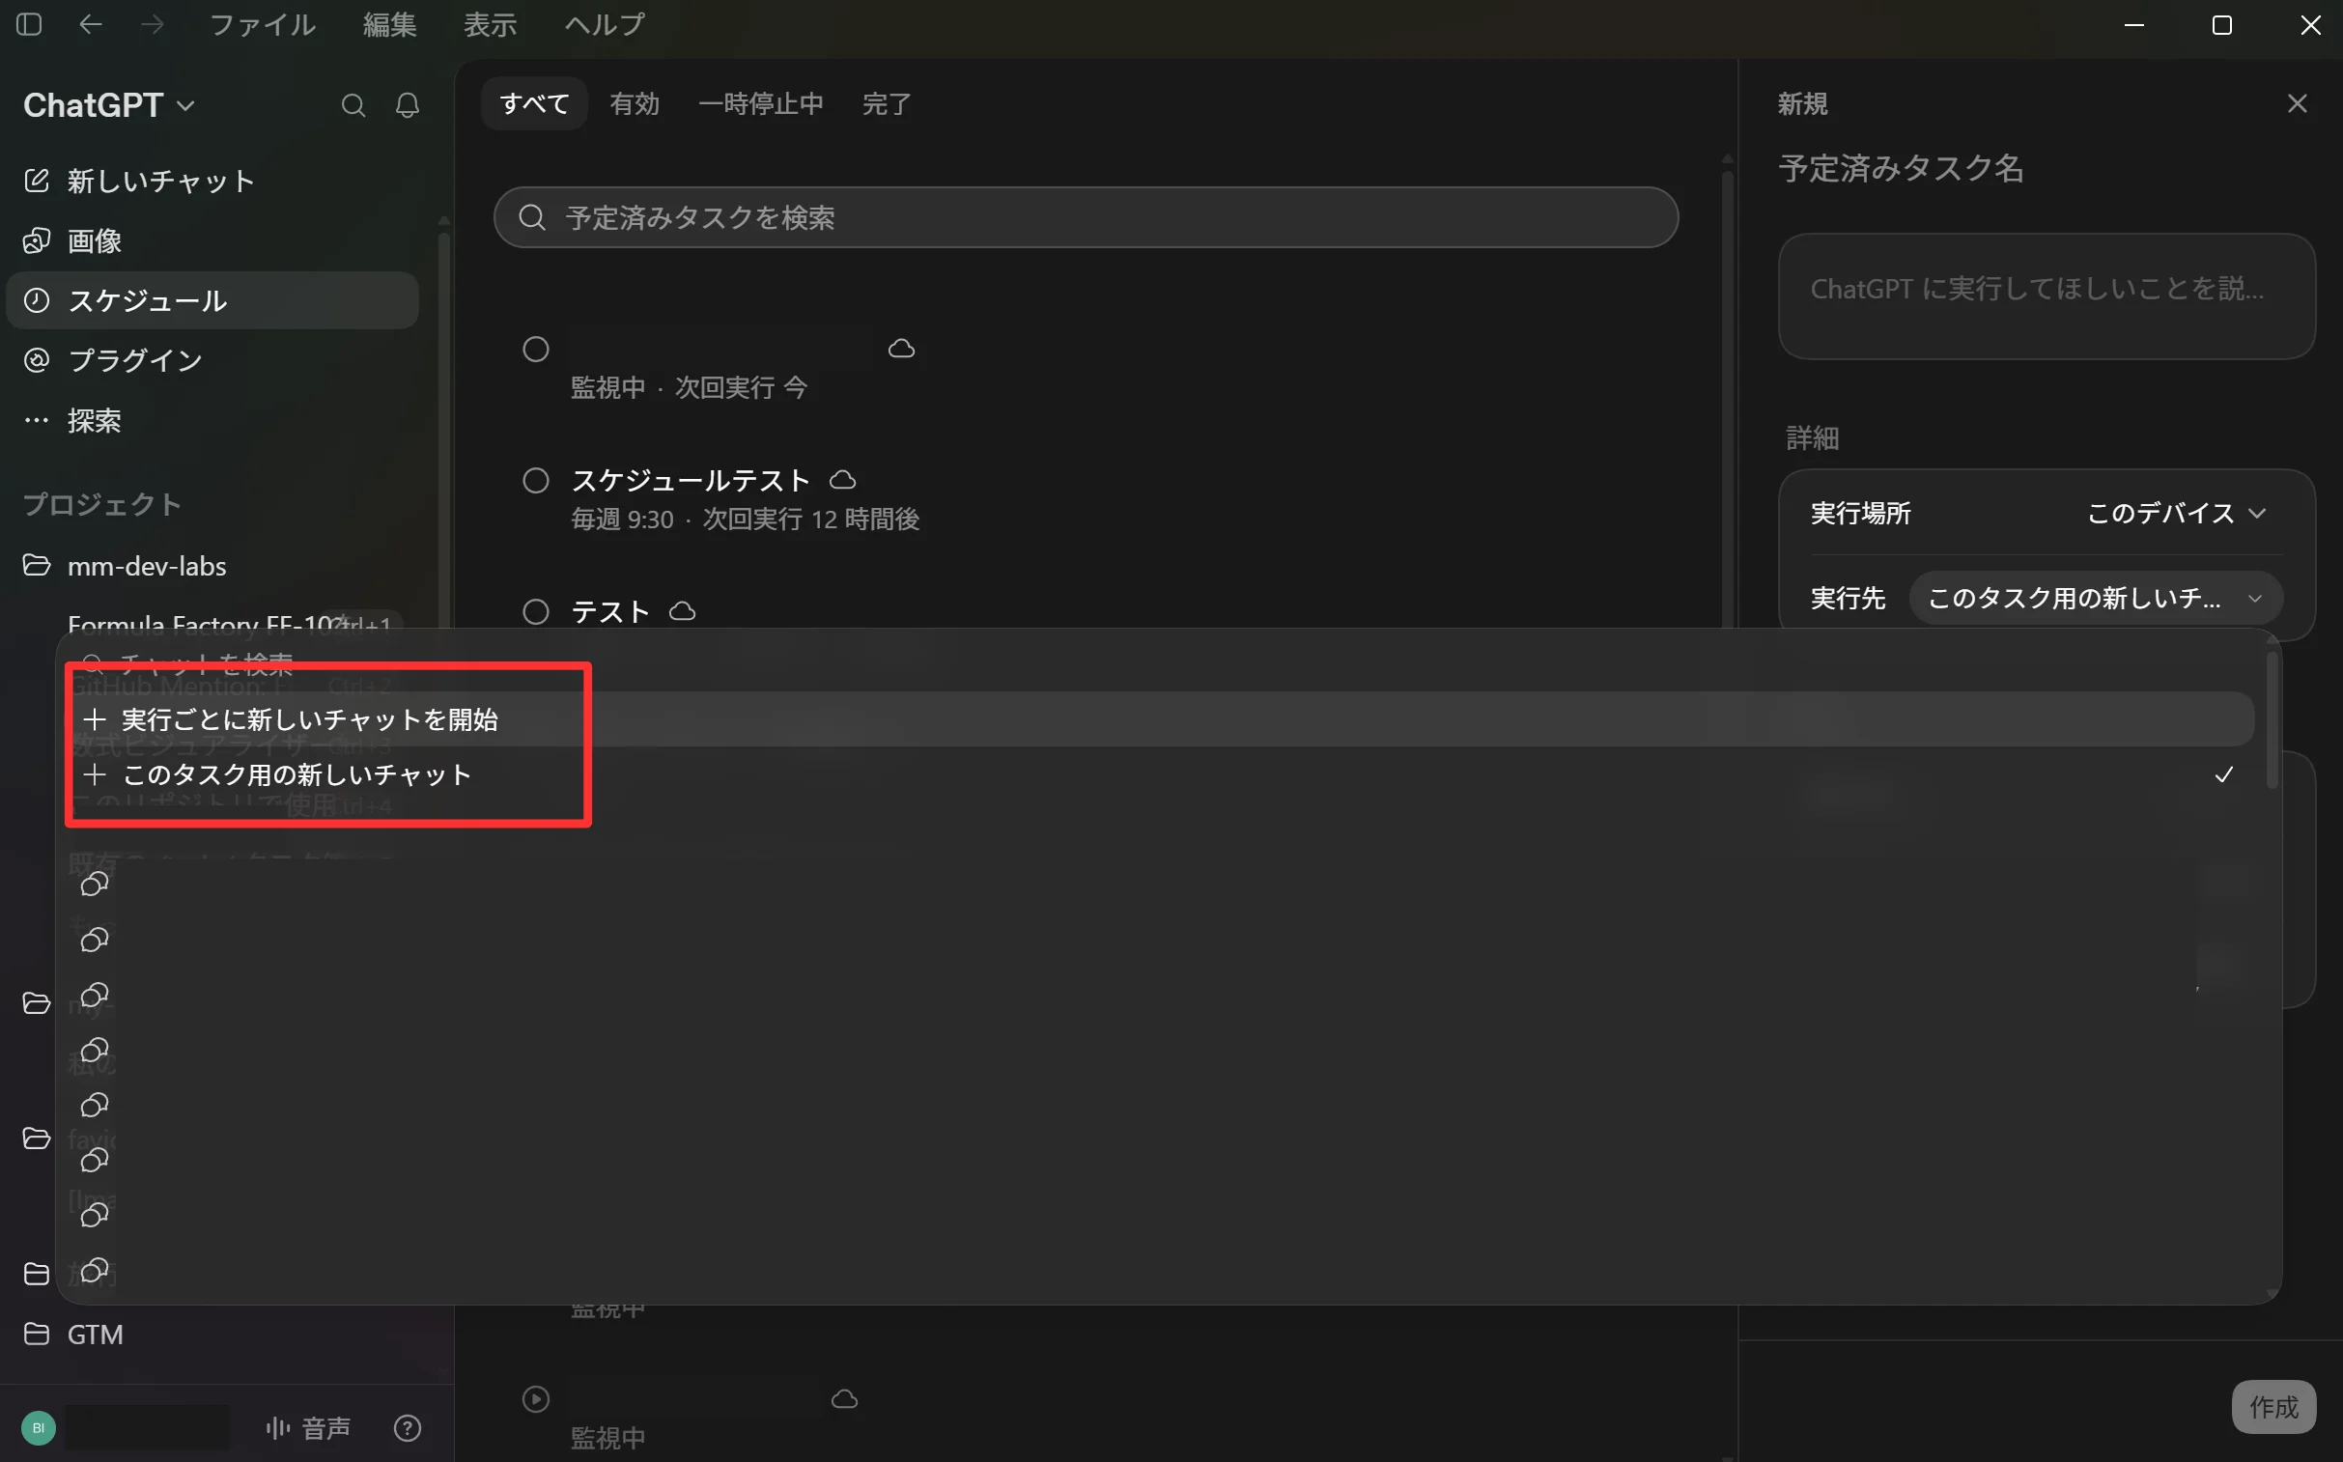Activate 音声 voice mode
The image size is (2343, 1462).
click(x=307, y=1427)
